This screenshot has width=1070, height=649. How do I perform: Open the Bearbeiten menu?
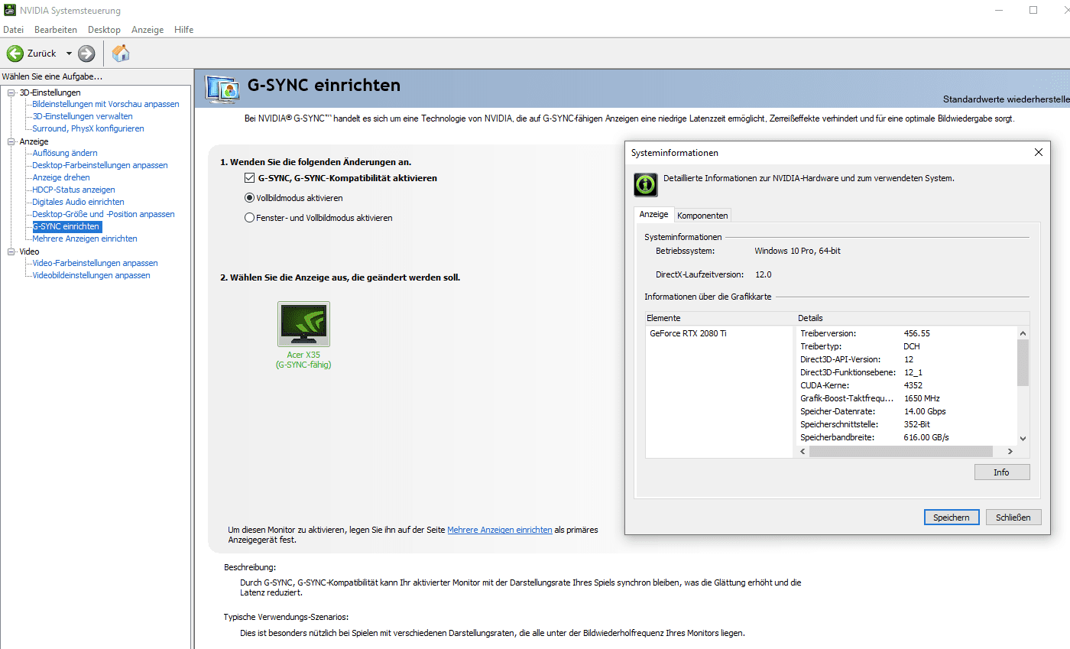click(x=56, y=30)
